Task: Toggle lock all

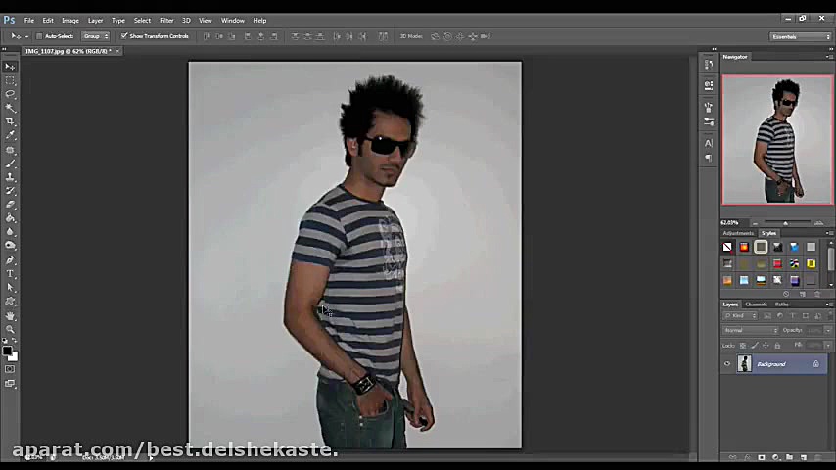Action: pyautogui.click(x=778, y=346)
